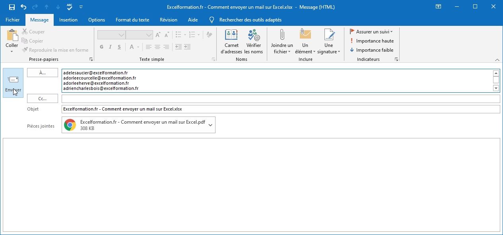503x235 pixels.
Task: Click the numbered list icon
Action: click(191, 35)
